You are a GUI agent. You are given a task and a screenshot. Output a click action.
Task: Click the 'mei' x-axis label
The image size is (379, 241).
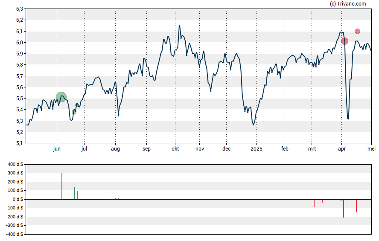coord(371,149)
